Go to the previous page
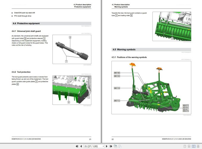The image size is (202, 149). [81, 146]
